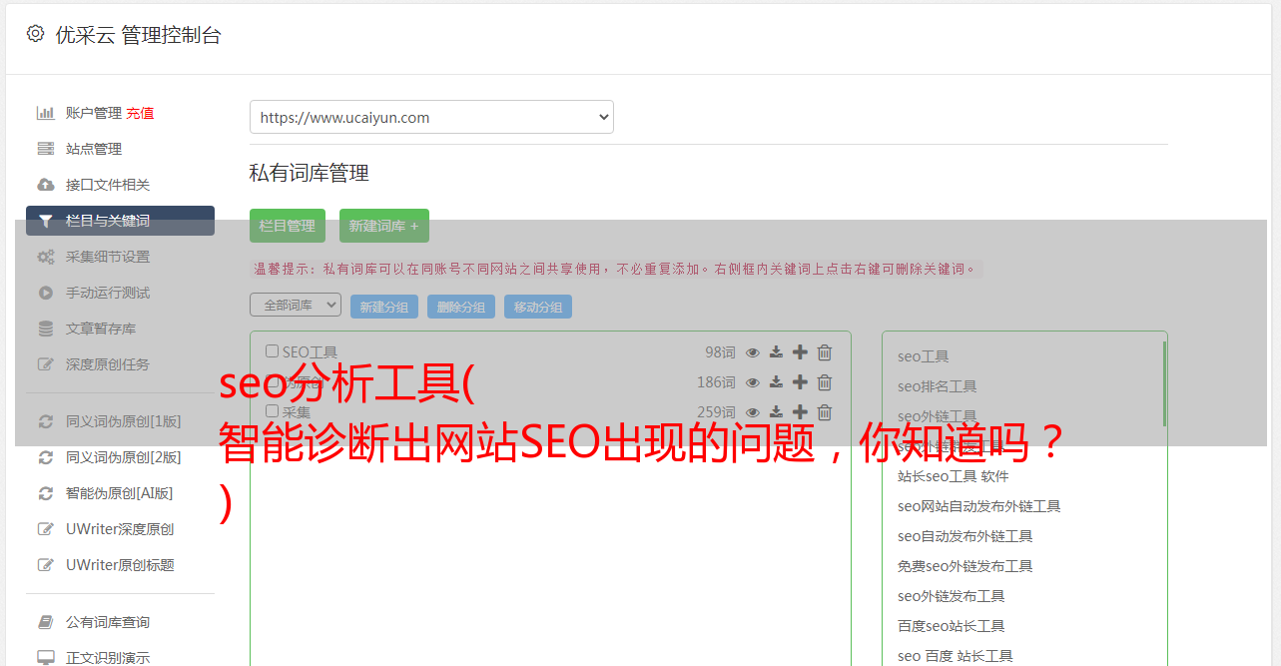Open 同义词伪原创[1版]
The image size is (1281, 666).
[124, 421]
